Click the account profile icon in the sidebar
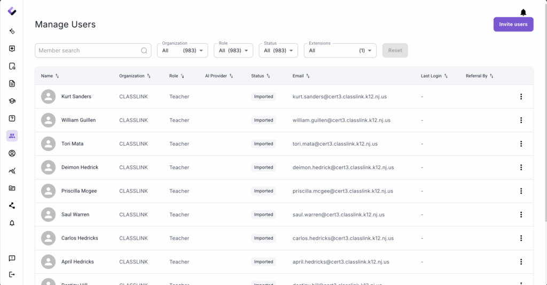Screen dimensions: 547x285 [12, 153]
